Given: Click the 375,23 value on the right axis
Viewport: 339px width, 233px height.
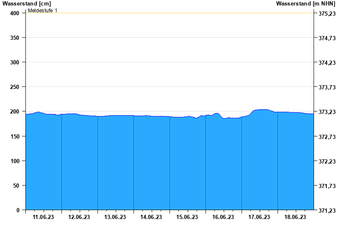Looking at the screenshot, I should pos(327,14).
